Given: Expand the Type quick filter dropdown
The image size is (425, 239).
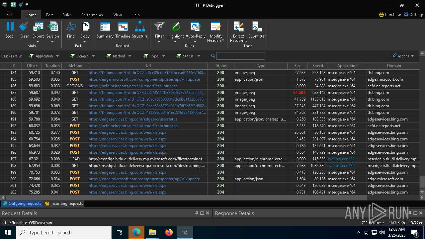Looking at the screenshot, I should click(163, 56).
